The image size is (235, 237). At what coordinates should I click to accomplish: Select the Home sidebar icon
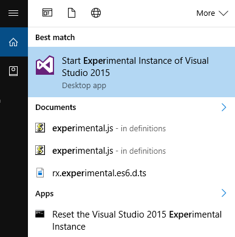tap(13, 42)
